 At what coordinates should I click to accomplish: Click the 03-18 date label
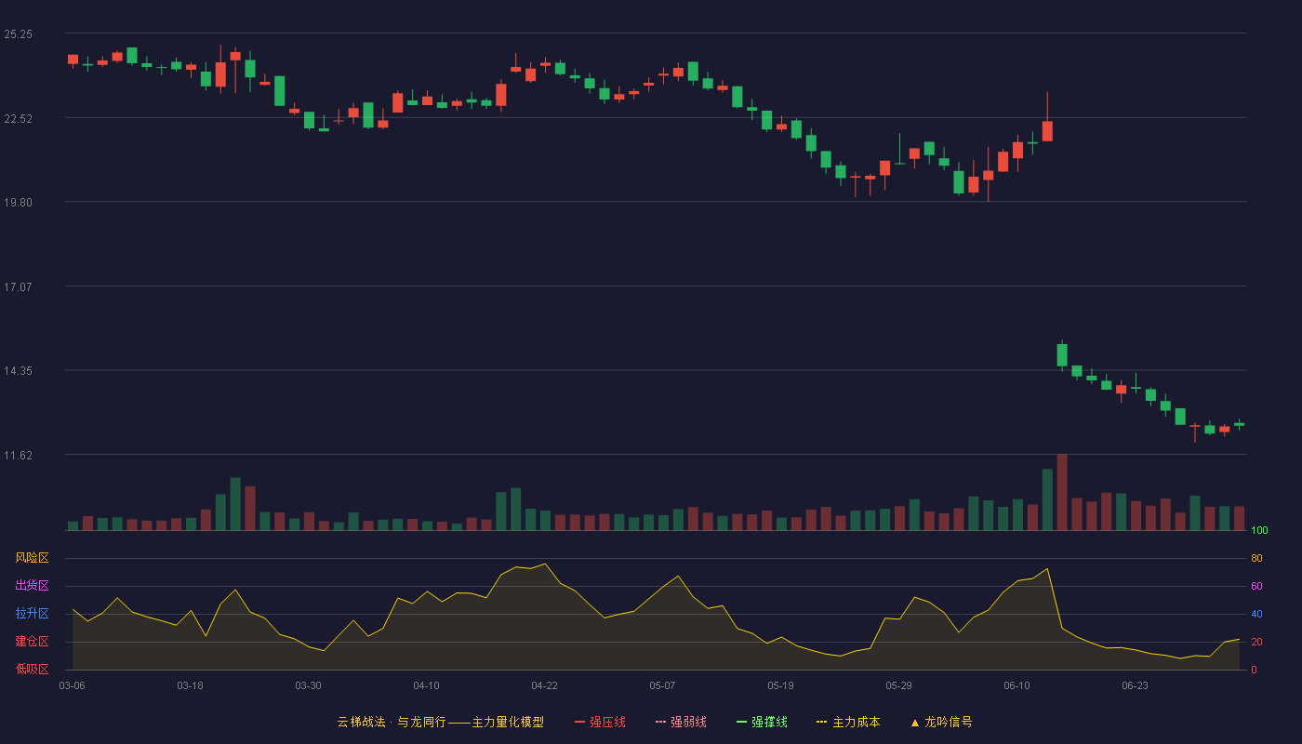(x=190, y=685)
